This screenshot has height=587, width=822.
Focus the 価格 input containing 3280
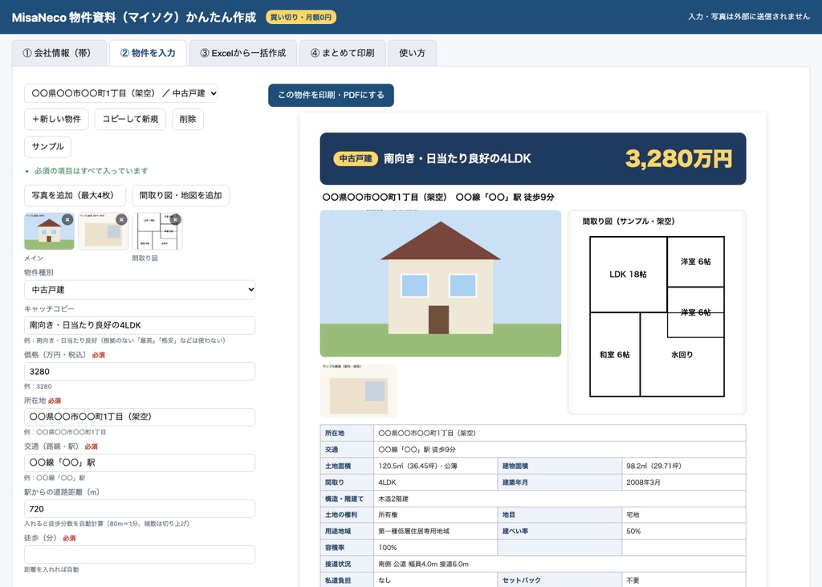click(x=140, y=372)
